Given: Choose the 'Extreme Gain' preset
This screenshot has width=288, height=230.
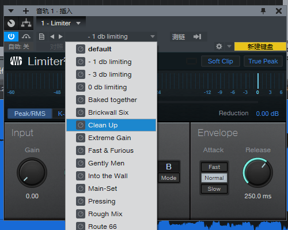Looking at the screenshot, I should 111,138.
